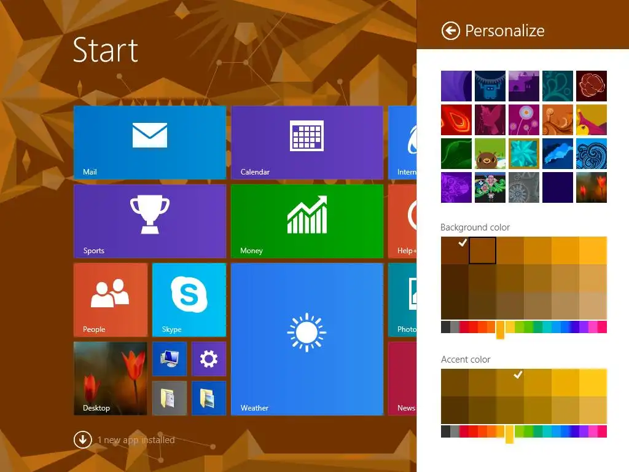Open the PC settings gear tile

point(209,359)
